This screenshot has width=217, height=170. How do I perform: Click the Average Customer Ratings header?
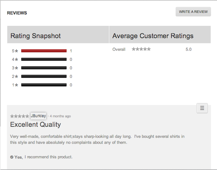[153, 36]
